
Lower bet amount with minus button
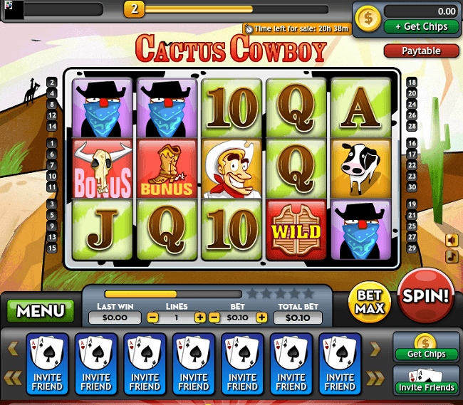coord(214,317)
